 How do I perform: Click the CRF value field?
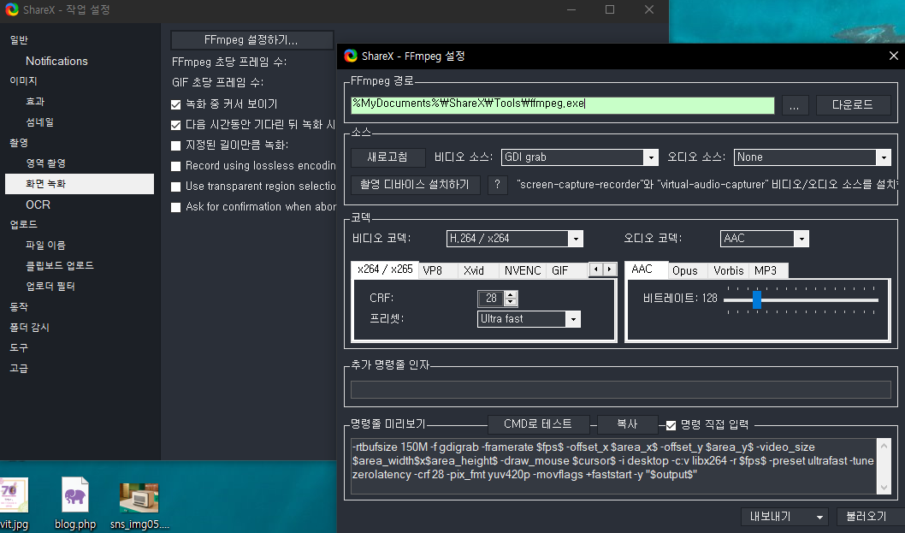tap(491, 299)
